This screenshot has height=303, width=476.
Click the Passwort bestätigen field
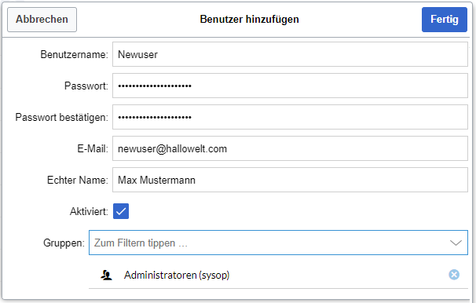tap(290, 117)
